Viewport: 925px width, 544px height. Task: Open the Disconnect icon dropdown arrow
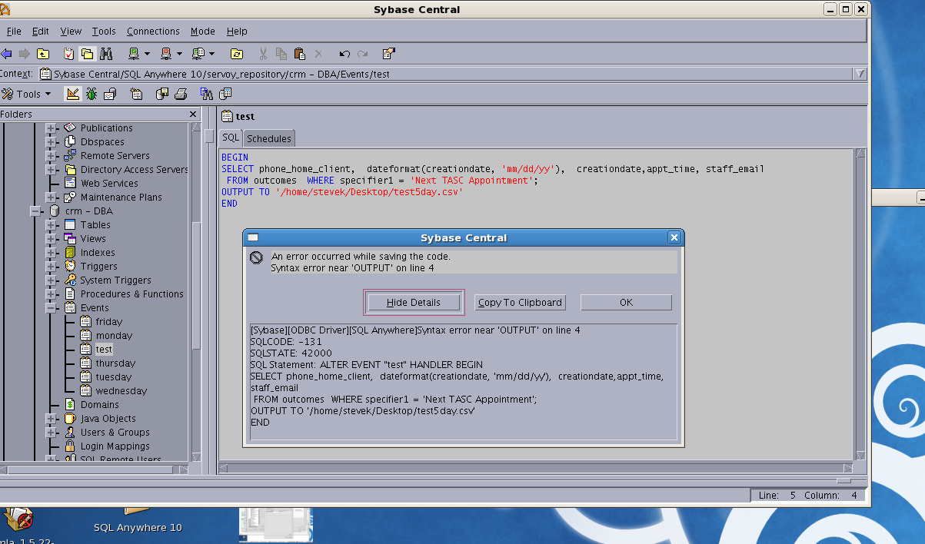pos(179,54)
